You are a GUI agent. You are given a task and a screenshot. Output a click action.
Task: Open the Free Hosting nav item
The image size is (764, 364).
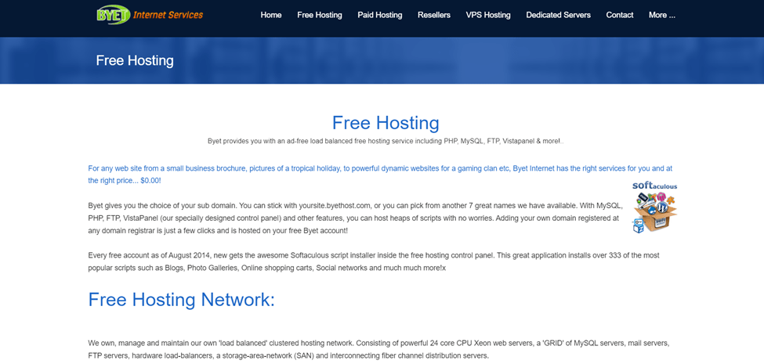[320, 15]
